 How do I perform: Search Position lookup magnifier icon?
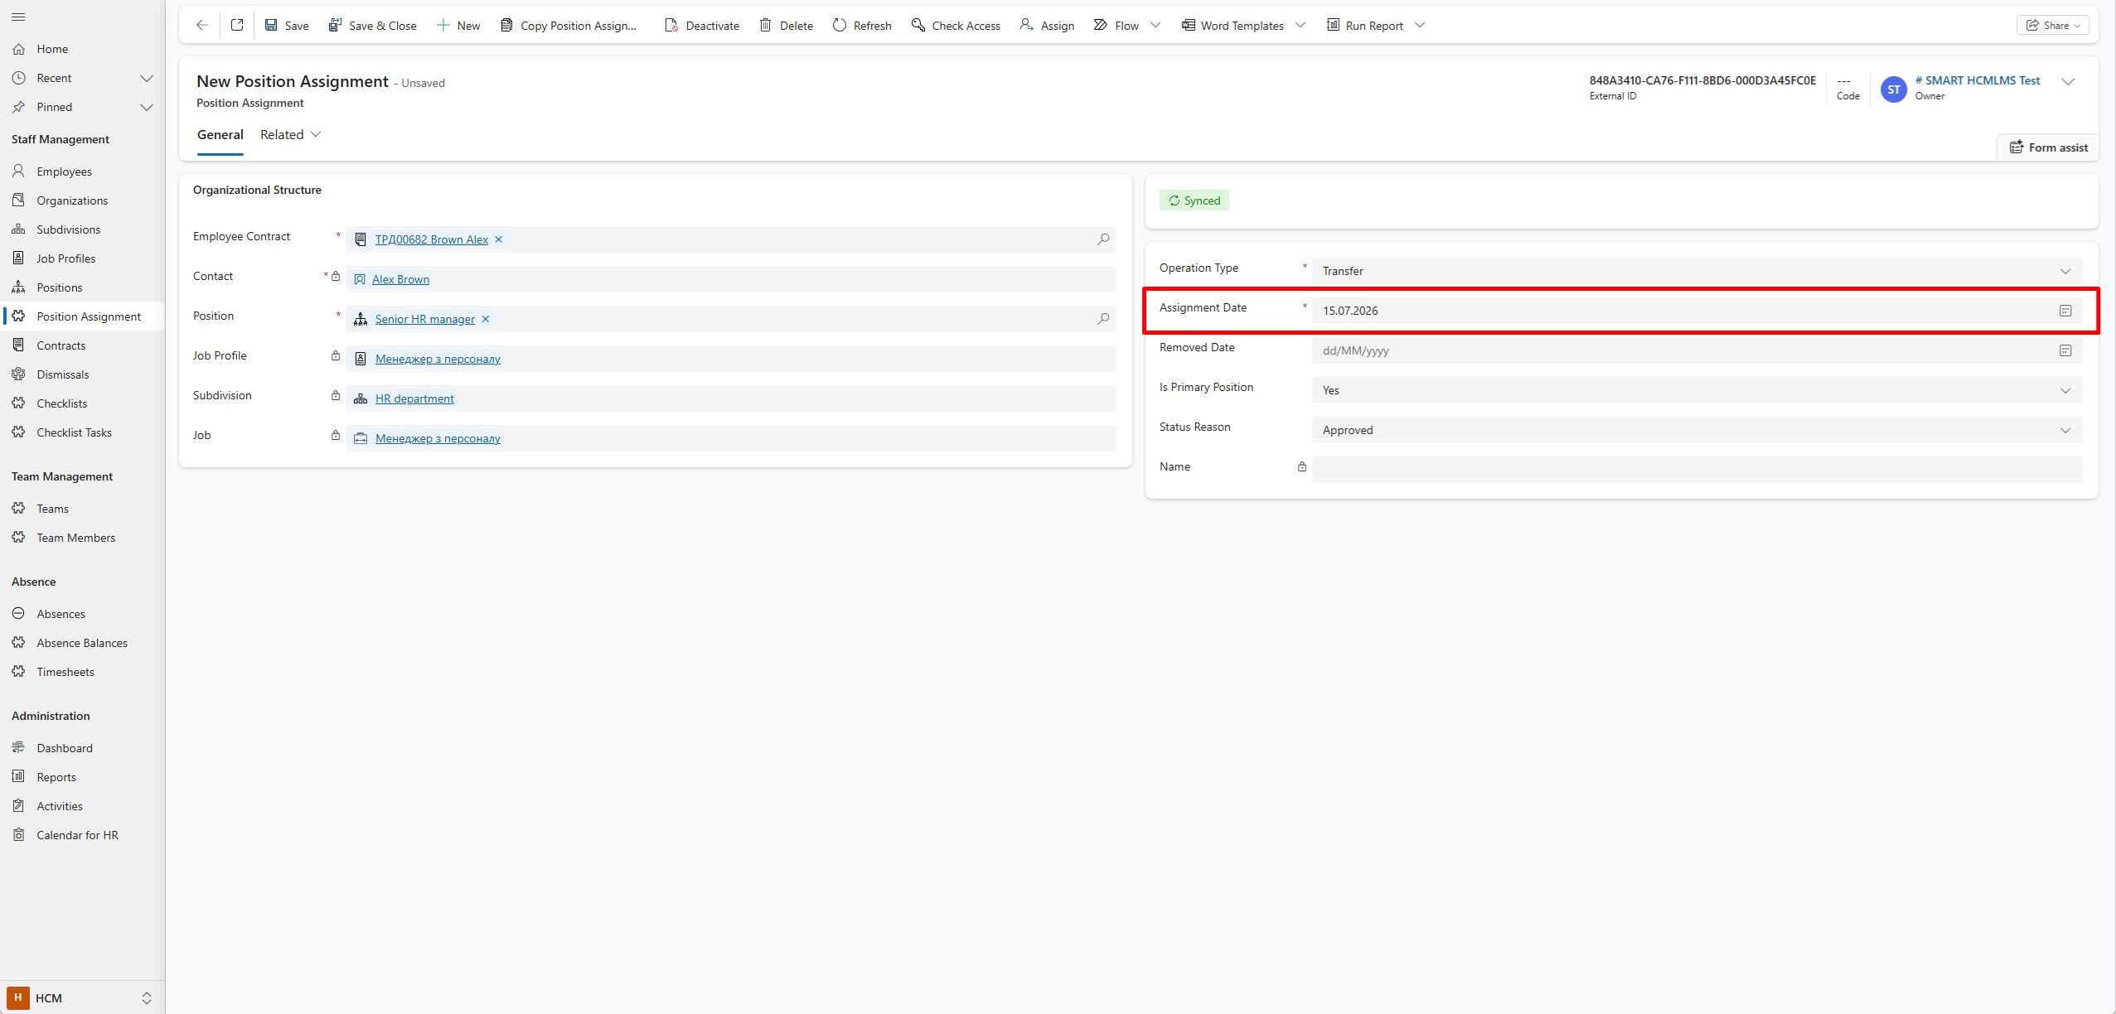click(x=1103, y=319)
